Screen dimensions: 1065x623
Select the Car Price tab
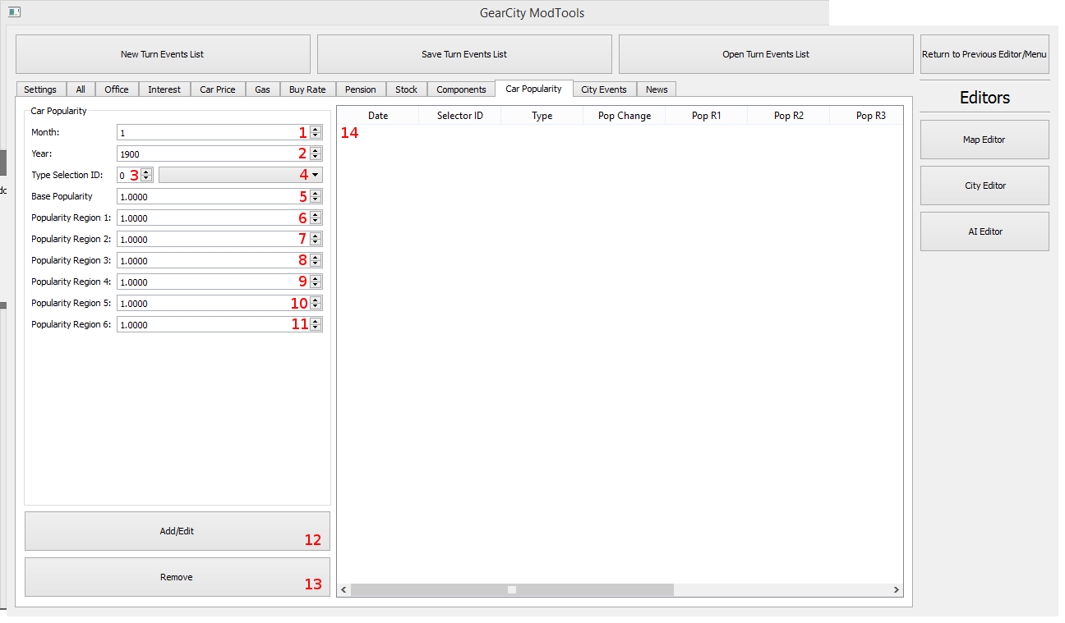pyautogui.click(x=218, y=89)
